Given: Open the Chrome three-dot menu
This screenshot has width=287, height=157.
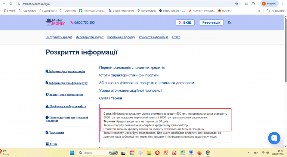Looking at the screenshot, I should tap(283, 4).
